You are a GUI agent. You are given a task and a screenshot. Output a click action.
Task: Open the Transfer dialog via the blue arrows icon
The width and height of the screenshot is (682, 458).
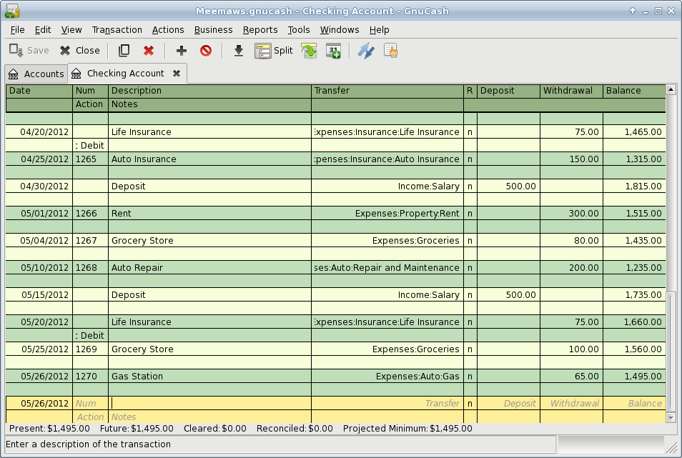366,51
